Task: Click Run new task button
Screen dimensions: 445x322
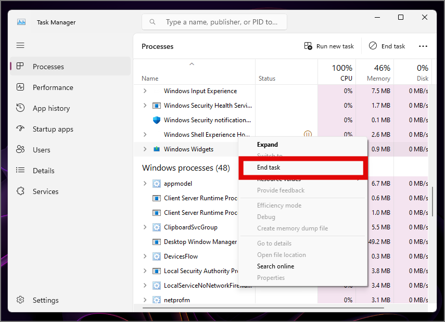Action: 329,46
